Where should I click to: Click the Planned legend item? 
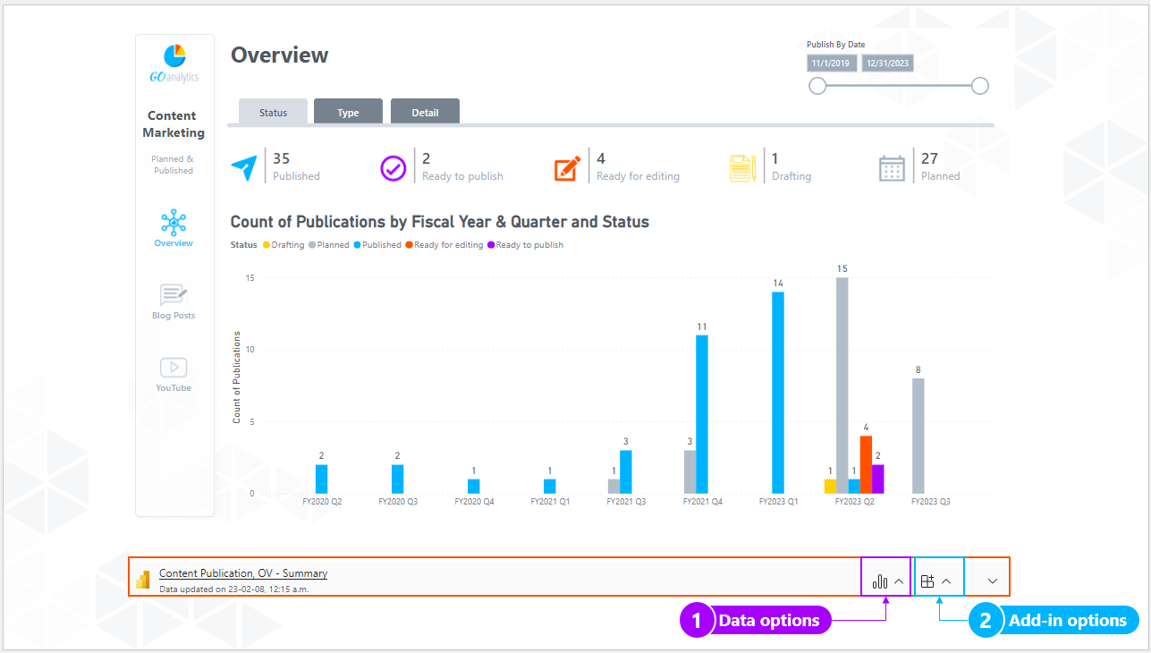[329, 245]
